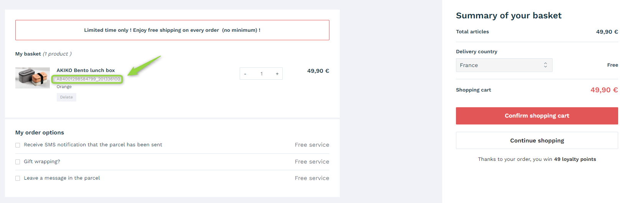Click the 49 loyalty points text
The image size is (627, 203).
(x=575, y=159)
